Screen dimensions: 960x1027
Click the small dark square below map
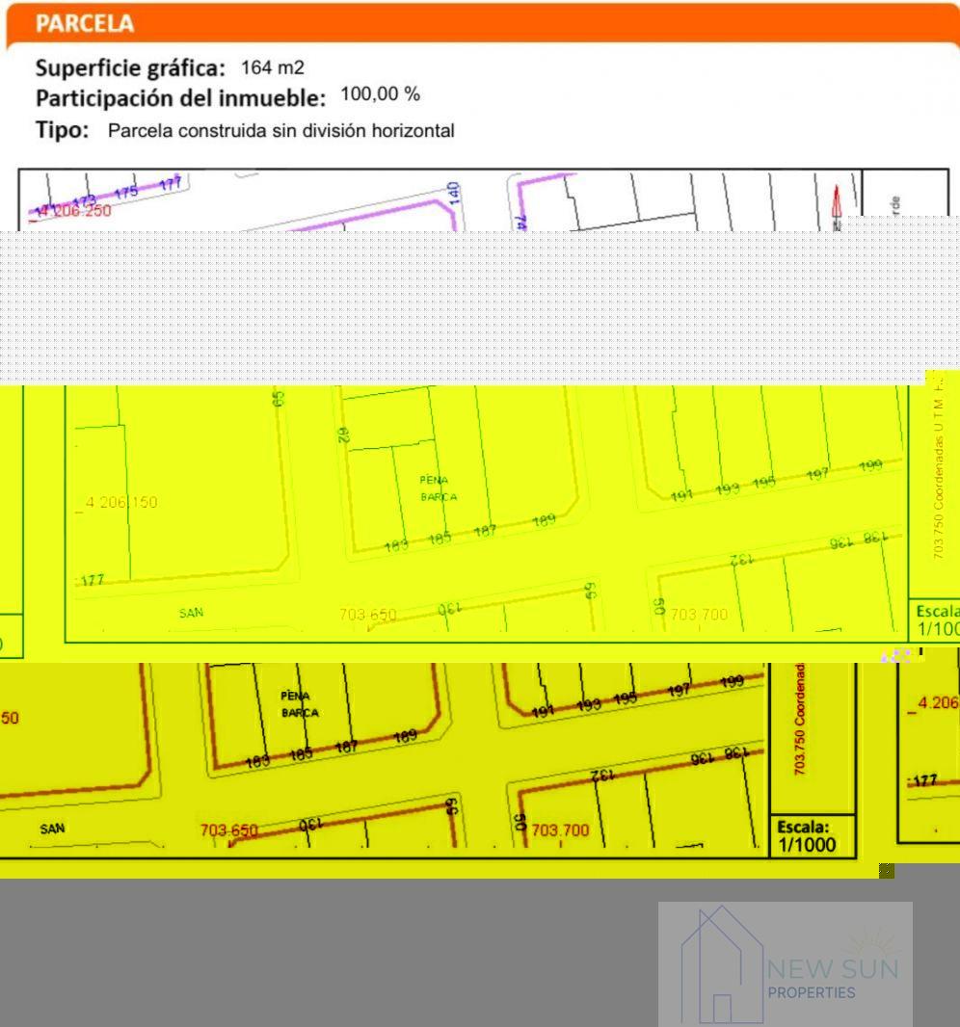pos(887,871)
